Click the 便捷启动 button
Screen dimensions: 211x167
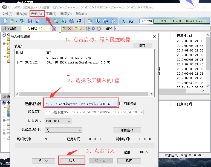(x=127, y=130)
